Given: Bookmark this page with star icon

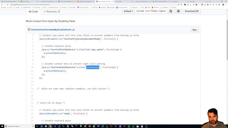Looking at the screenshot, I should point(181,5).
